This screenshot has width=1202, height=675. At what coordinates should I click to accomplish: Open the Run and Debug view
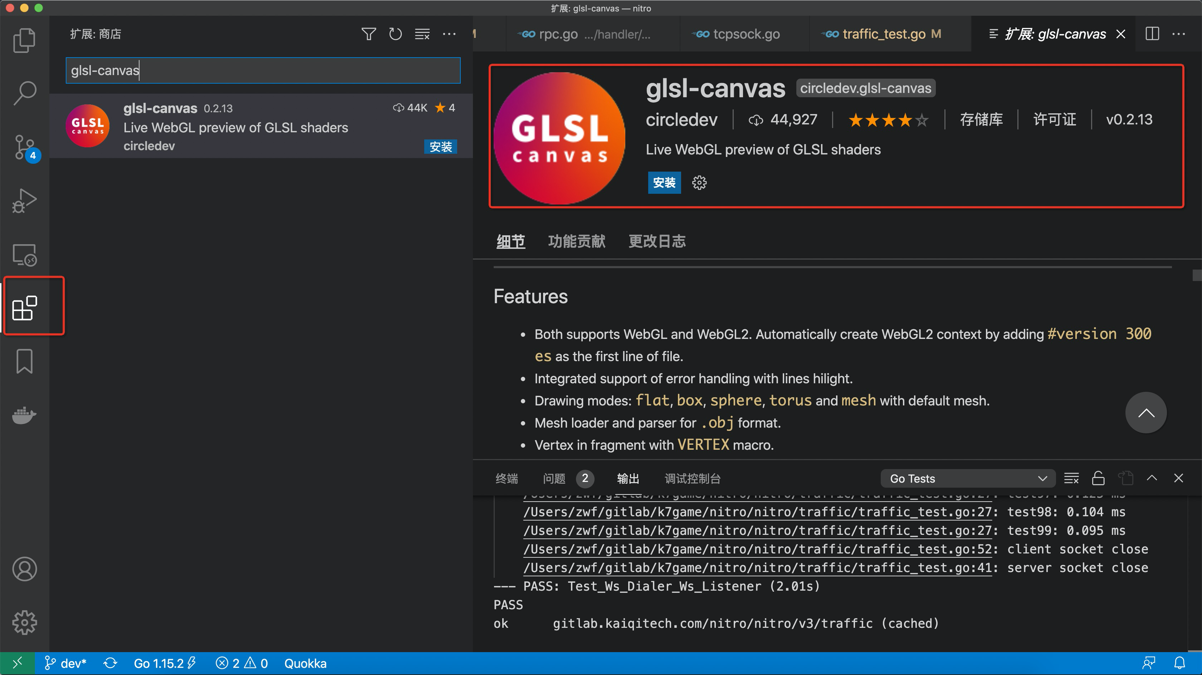[x=24, y=201]
